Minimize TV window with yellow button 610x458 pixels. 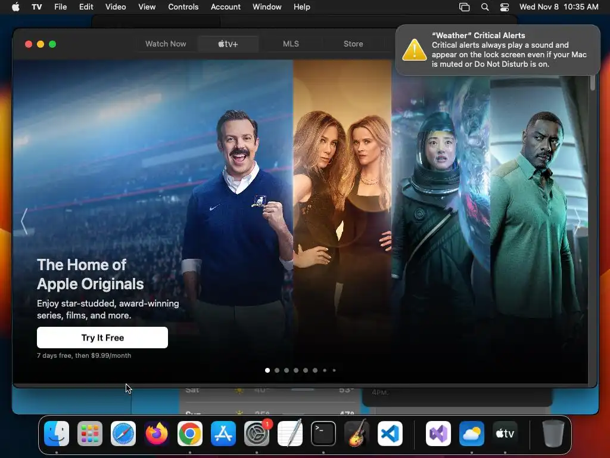coord(41,44)
